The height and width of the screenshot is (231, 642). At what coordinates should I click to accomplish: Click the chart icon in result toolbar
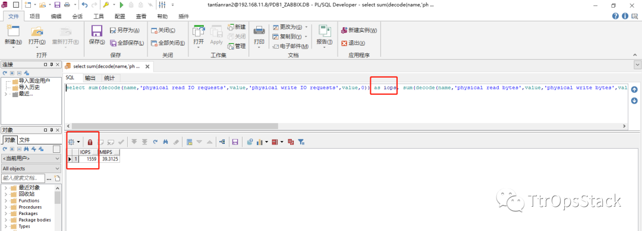pos(260,142)
